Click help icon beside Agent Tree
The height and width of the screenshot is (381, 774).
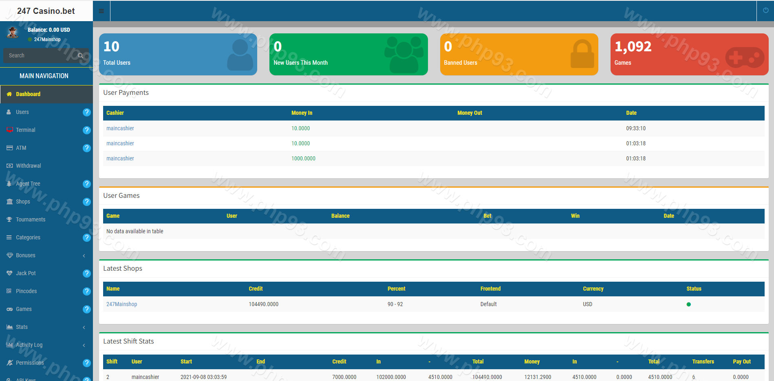pyautogui.click(x=86, y=184)
